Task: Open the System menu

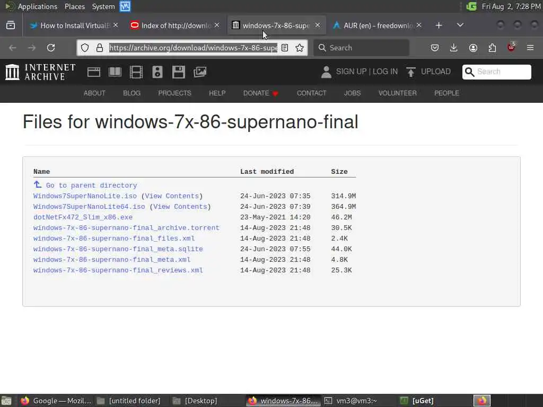Action: [x=103, y=6]
